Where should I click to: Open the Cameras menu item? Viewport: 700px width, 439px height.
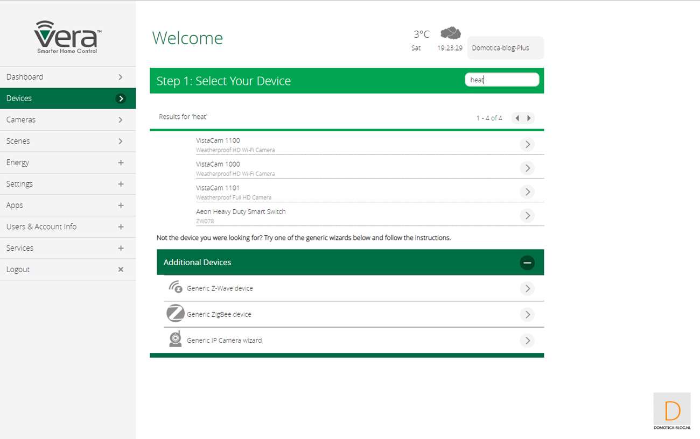68,119
